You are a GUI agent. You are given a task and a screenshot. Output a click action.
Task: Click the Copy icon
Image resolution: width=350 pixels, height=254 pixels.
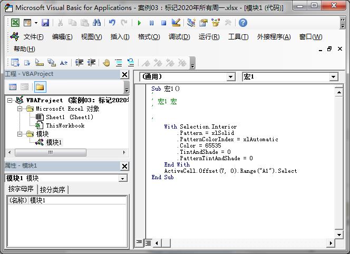[72, 23]
